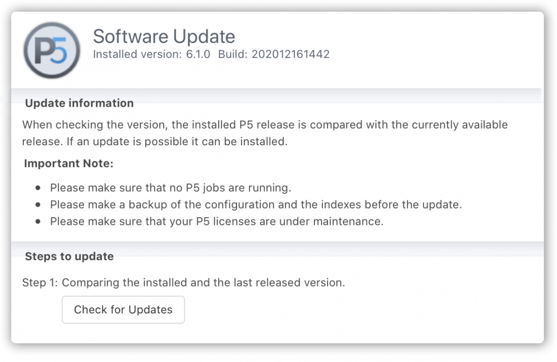Click the 'If an update is possible' sentence

(177, 141)
